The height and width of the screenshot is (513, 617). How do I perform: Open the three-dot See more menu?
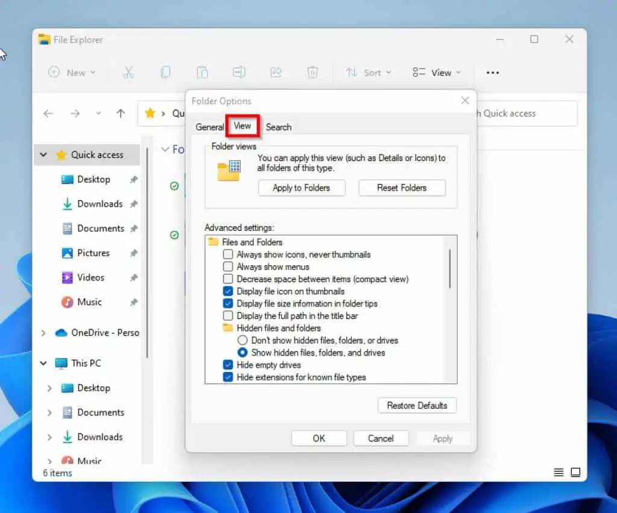click(492, 72)
